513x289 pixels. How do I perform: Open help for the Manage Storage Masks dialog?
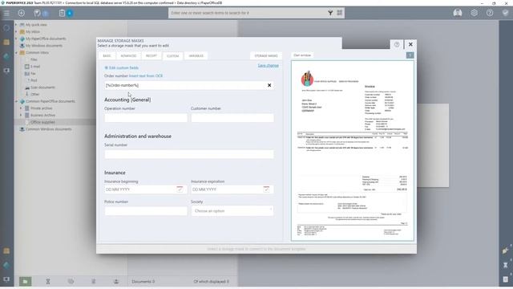click(397, 45)
